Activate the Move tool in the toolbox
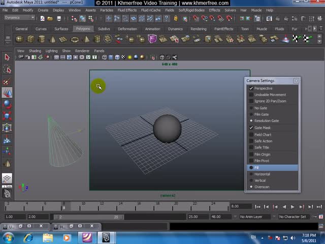325x244 pixels. tap(7, 93)
